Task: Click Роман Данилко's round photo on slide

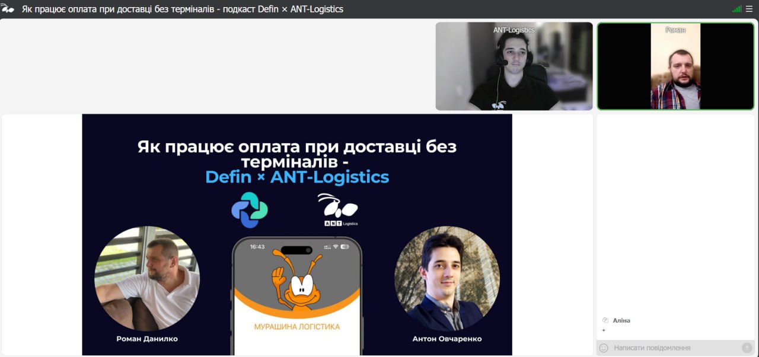Action: [147, 278]
